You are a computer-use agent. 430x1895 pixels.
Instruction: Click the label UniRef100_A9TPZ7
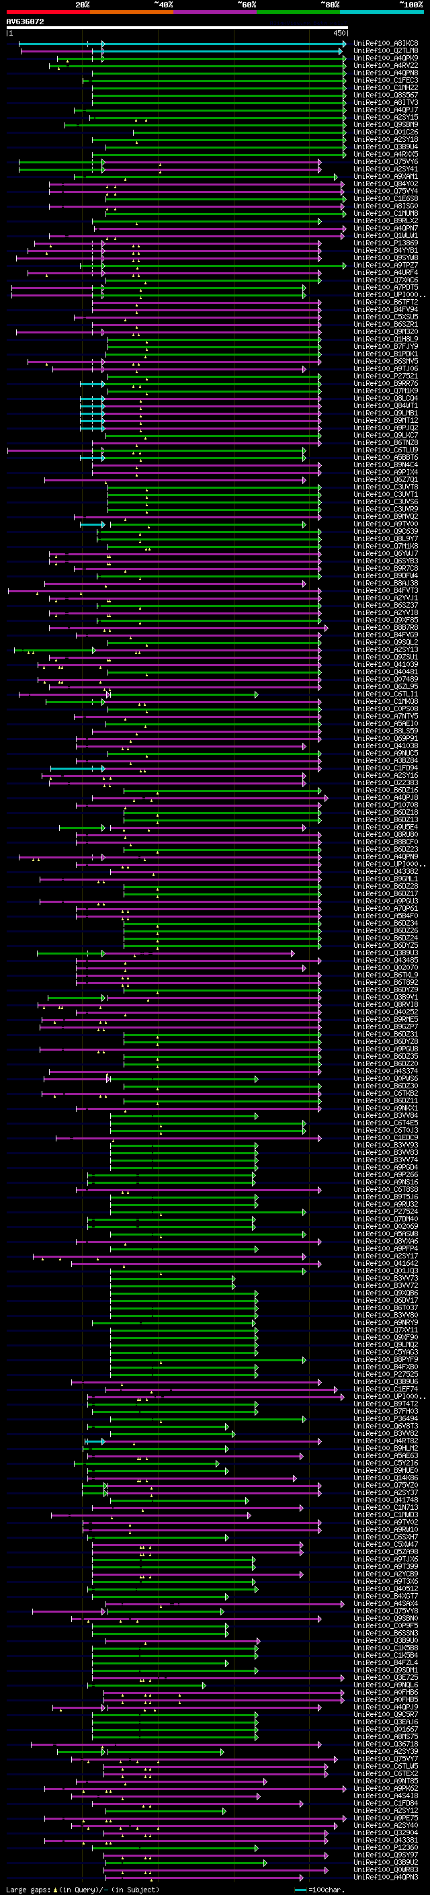[386, 266]
